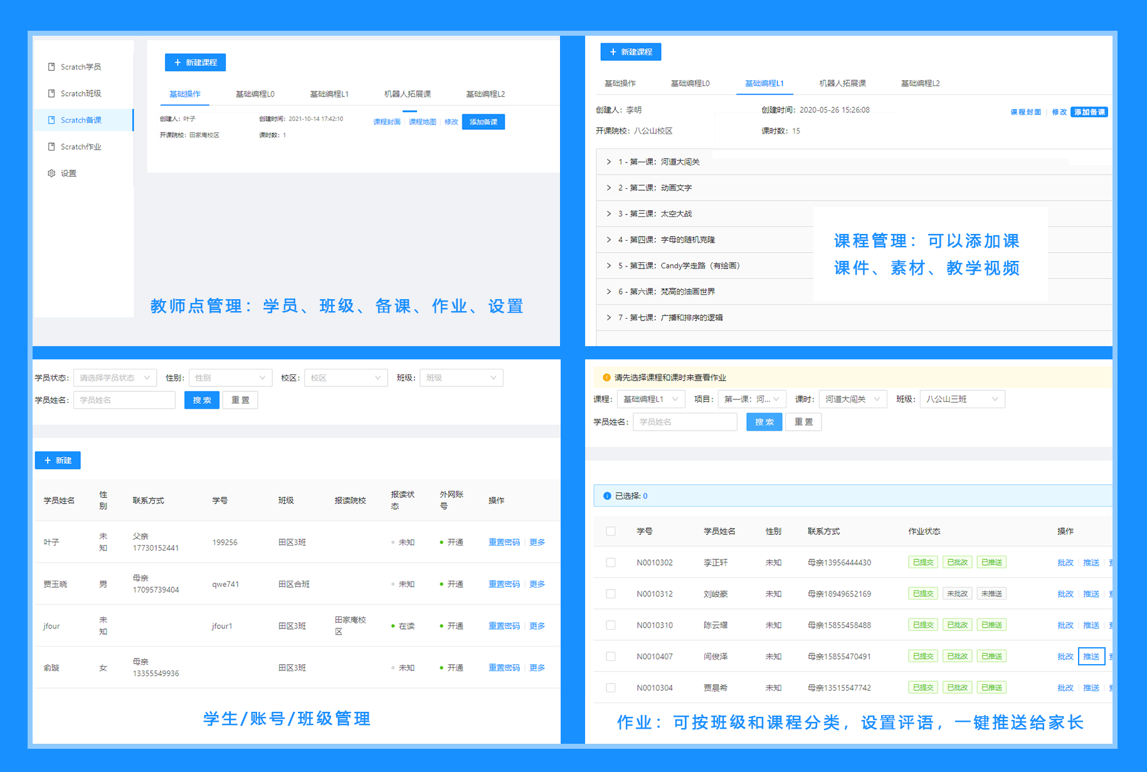Click 新建课程 button in the top-left panel
This screenshot has width=1147, height=772.
(195, 63)
